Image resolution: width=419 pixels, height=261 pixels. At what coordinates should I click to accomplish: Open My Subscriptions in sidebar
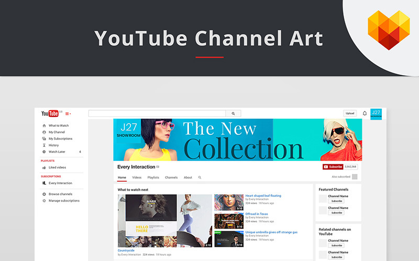pyautogui.click(x=60, y=139)
